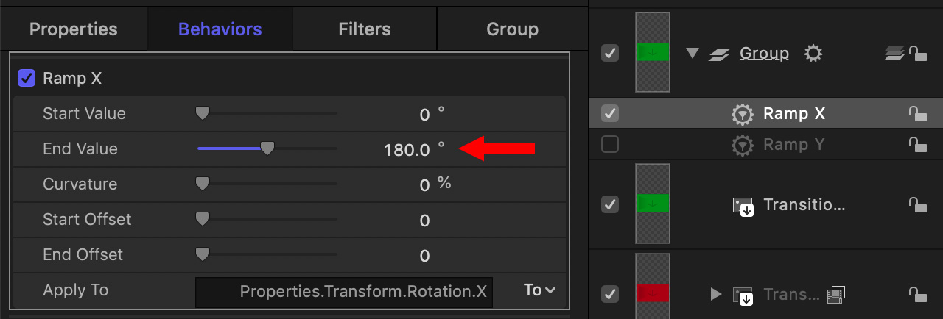Enable the Ramp Y layer checkbox

click(x=610, y=145)
